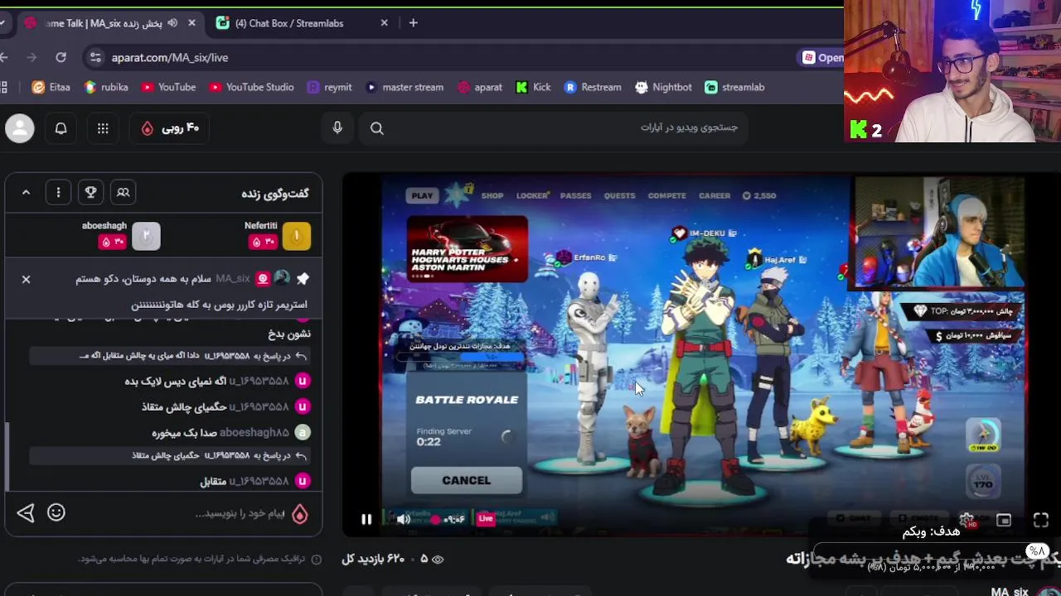Open the Nightbot bookmark
1061x596 pixels.
(663, 87)
